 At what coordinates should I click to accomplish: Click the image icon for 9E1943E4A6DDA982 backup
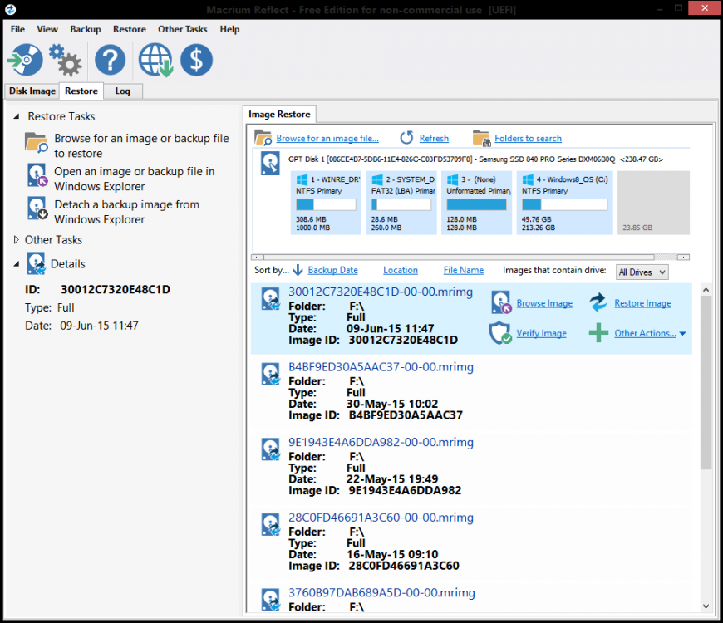[271, 449]
